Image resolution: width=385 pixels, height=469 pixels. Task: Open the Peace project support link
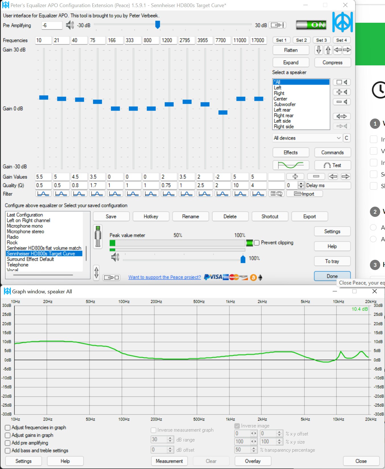pyautogui.click(x=165, y=277)
